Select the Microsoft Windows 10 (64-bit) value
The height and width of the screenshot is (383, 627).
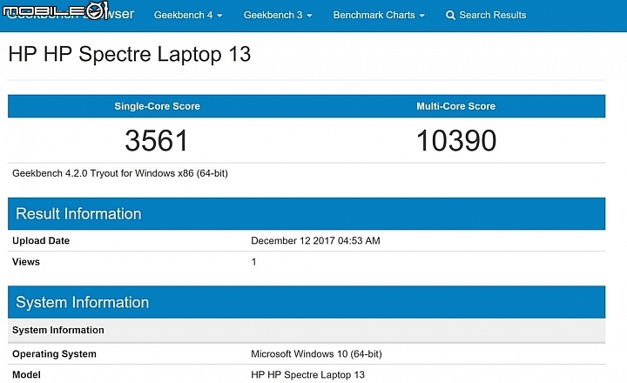pyautogui.click(x=316, y=353)
